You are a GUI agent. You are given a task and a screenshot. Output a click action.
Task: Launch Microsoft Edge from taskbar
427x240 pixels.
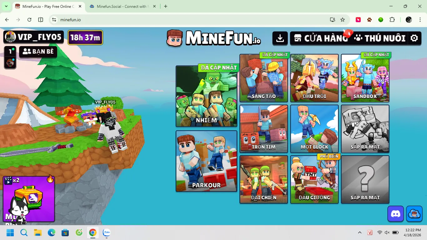[52, 232]
